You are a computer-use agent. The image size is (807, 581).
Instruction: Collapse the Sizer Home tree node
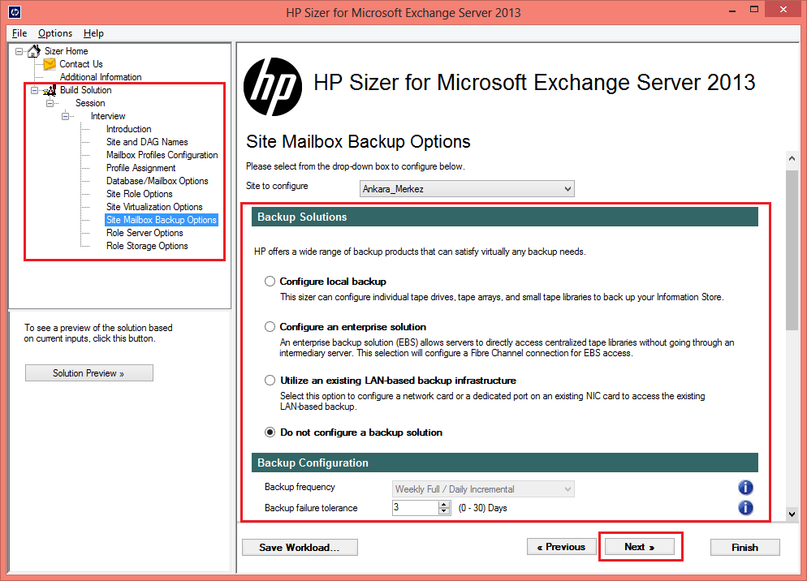tap(19, 51)
